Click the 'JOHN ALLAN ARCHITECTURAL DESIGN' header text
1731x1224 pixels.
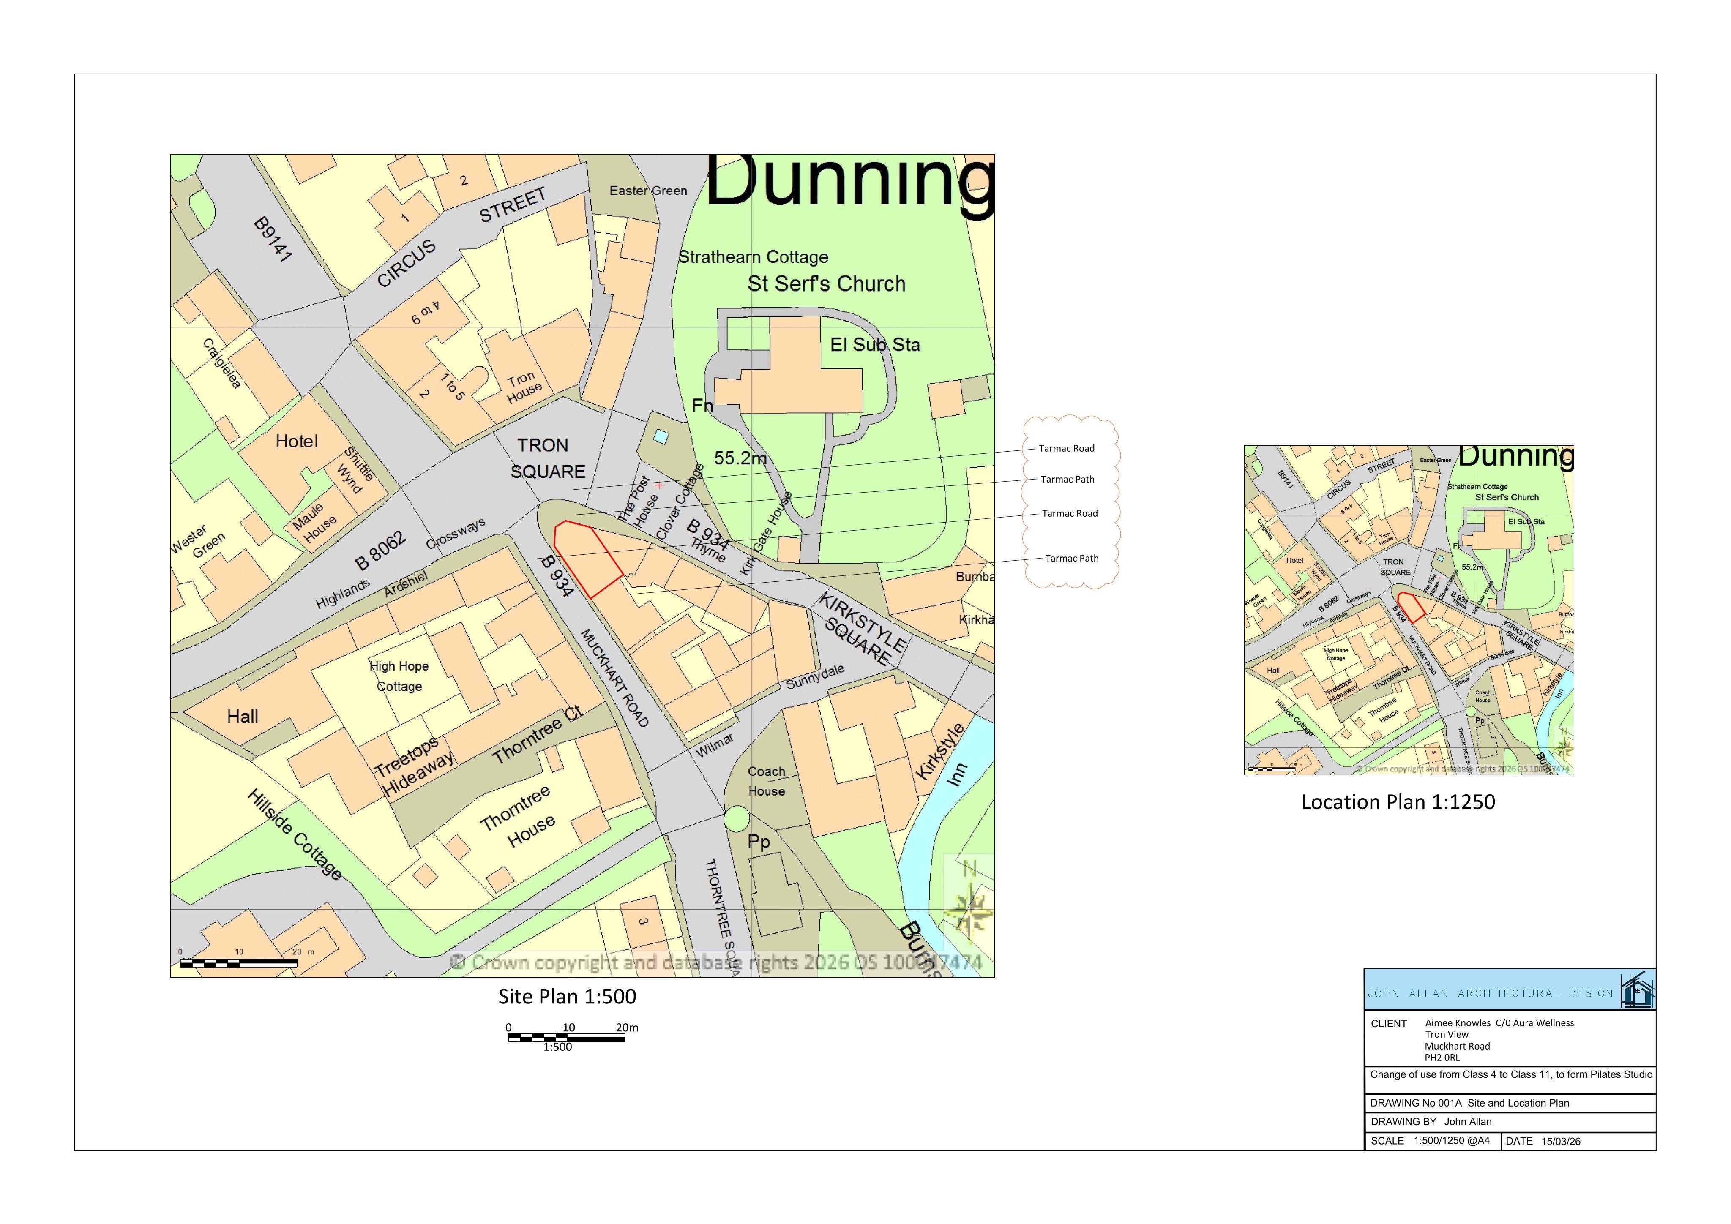pyautogui.click(x=1491, y=993)
